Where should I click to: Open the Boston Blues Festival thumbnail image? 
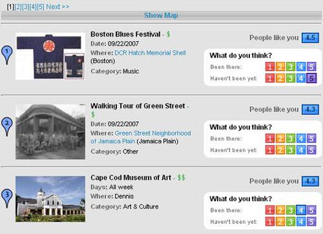pyautogui.click(x=50, y=56)
